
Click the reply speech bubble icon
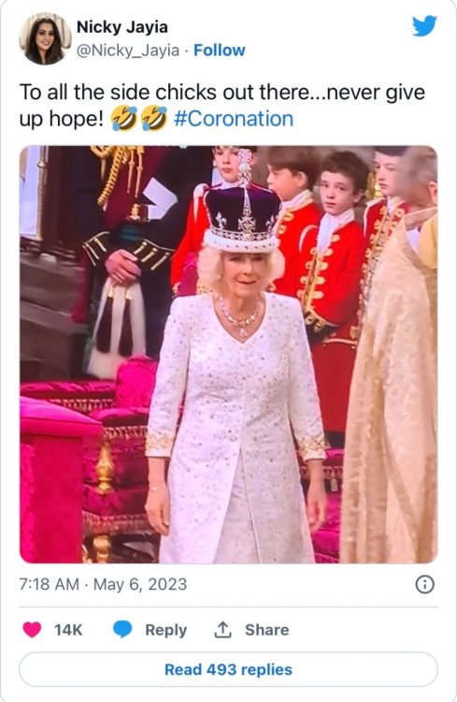pyautogui.click(x=122, y=630)
